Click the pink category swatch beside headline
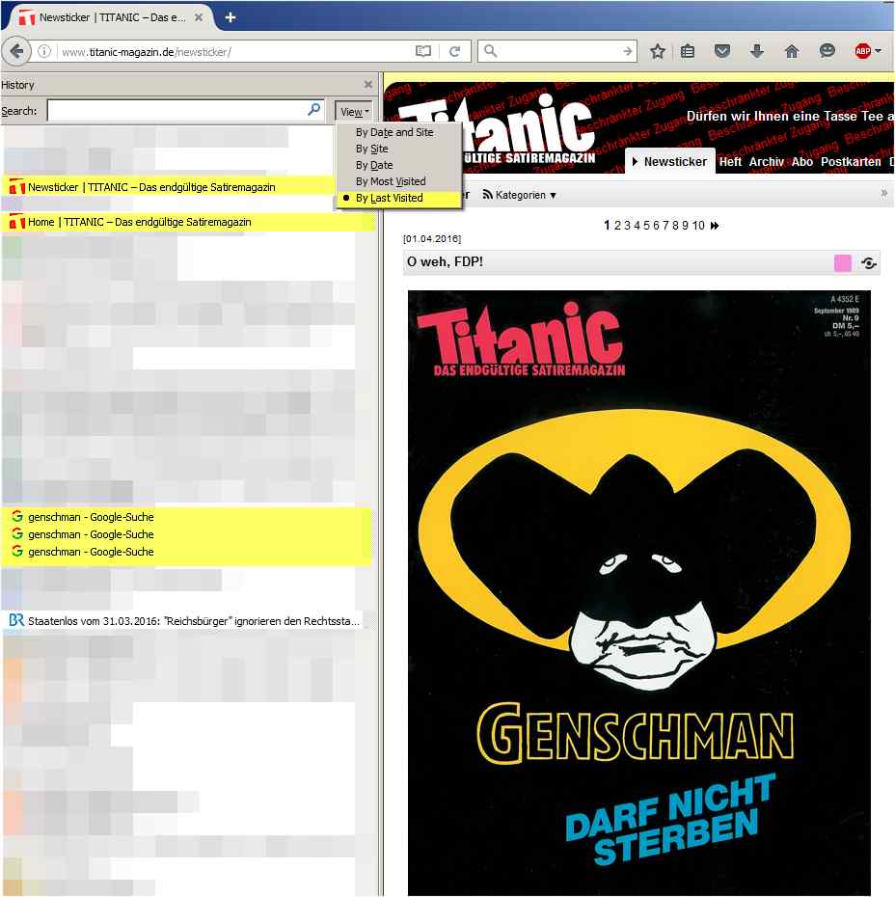The width and height of the screenshot is (895, 897). click(842, 263)
